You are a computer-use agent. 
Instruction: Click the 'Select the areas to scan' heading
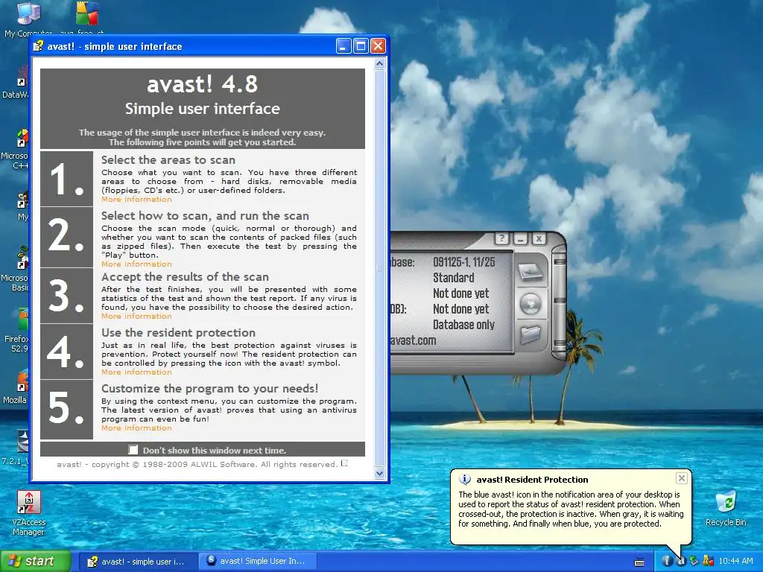(168, 160)
